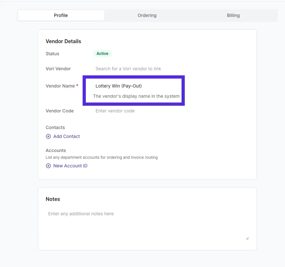The height and width of the screenshot is (267, 285).
Task: Click the New Account ID link text
Action: (x=70, y=166)
